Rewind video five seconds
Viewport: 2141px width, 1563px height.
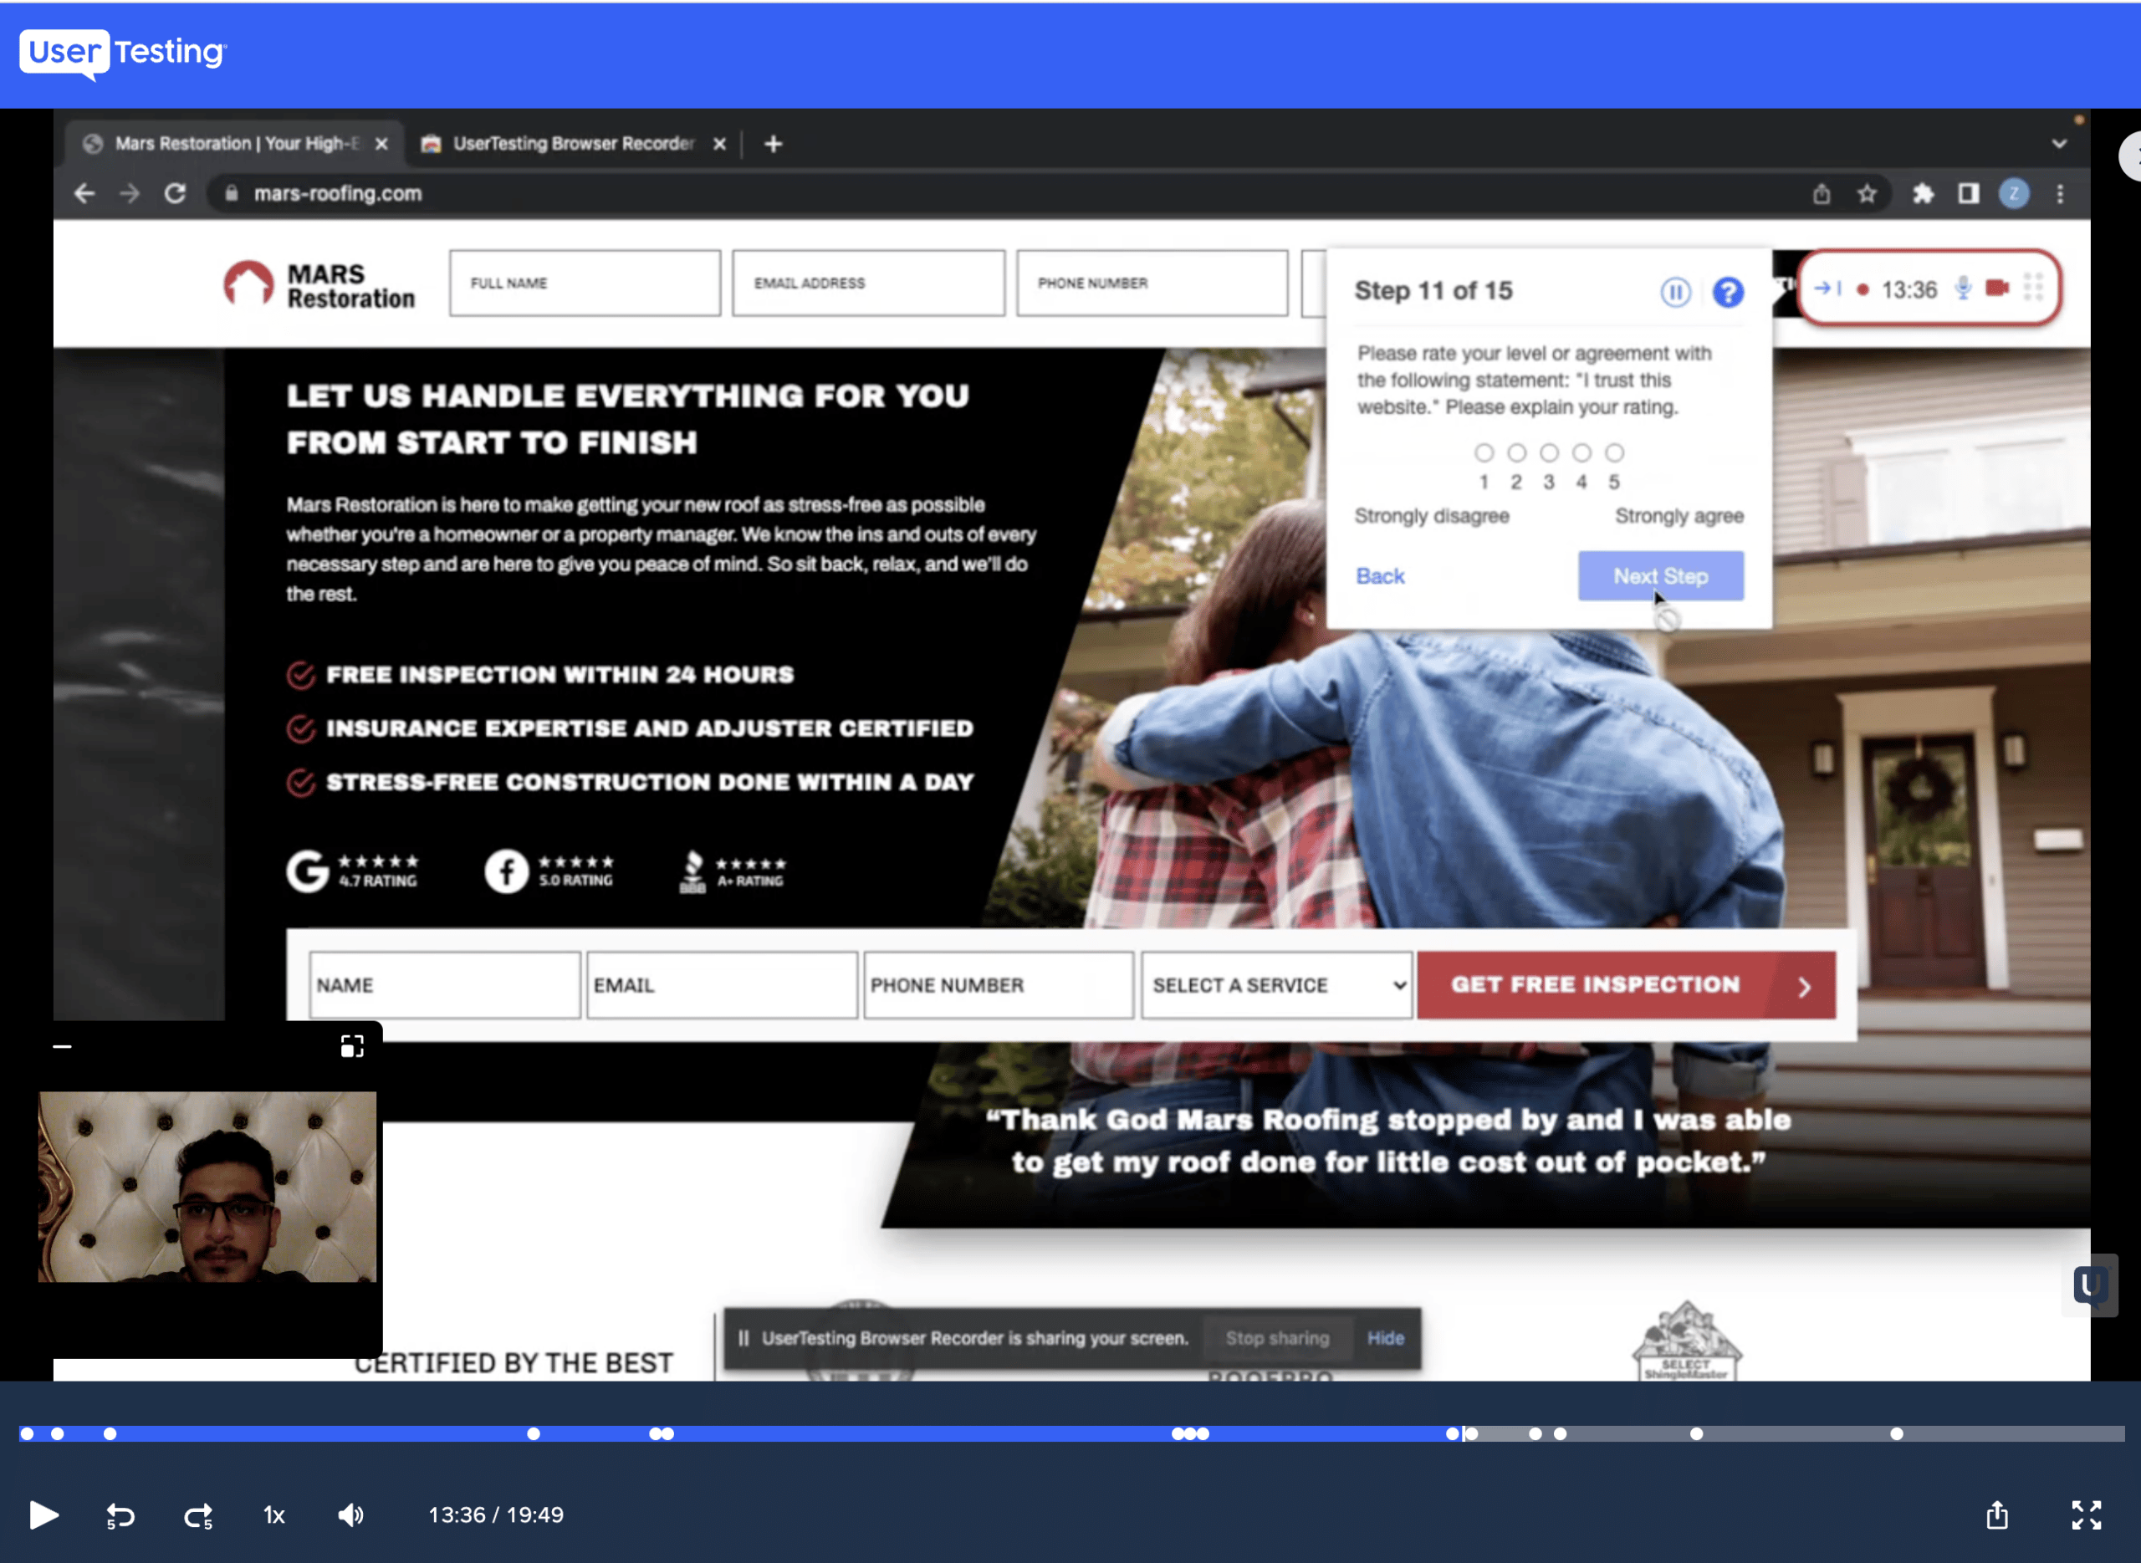(120, 1515)
